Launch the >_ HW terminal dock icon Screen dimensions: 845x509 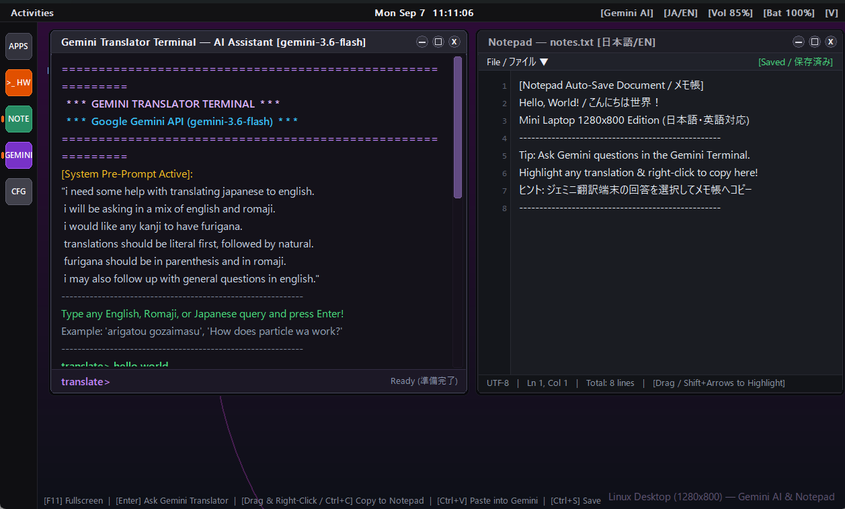[x=19, y=83]
